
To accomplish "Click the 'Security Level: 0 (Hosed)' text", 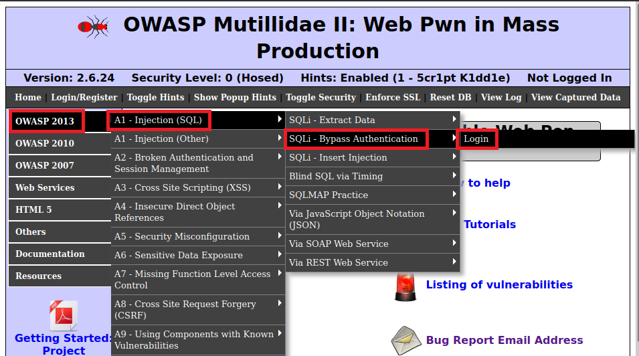I will [x=207, y=78].
